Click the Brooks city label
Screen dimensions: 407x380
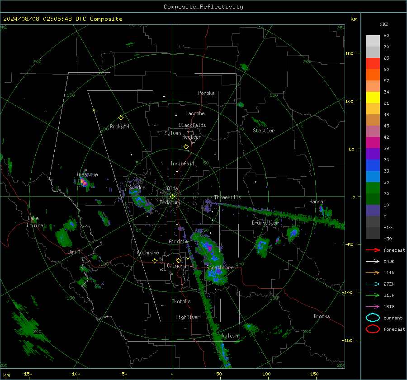pos(322,316)
